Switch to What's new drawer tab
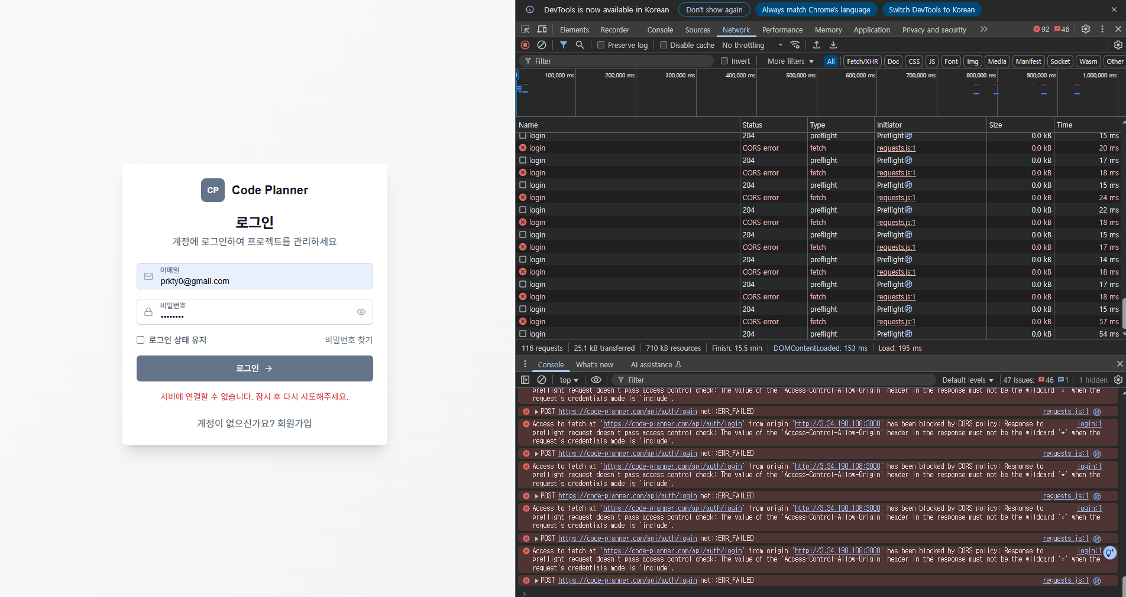 click(x=594, y=364)
